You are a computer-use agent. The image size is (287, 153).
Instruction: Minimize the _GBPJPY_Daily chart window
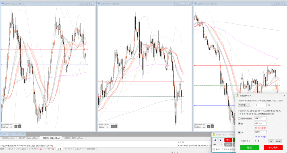coord(81,4)
